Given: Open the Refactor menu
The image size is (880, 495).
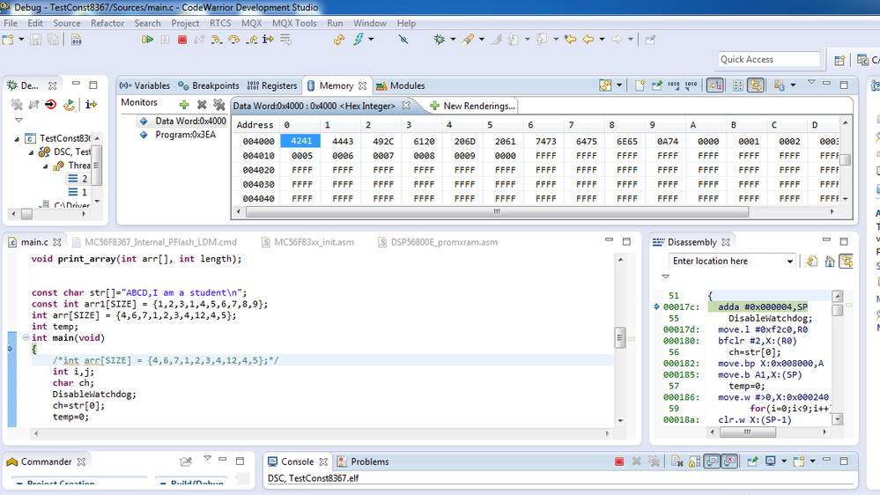Looking at the screenshot, I should [x=107, y=23].
